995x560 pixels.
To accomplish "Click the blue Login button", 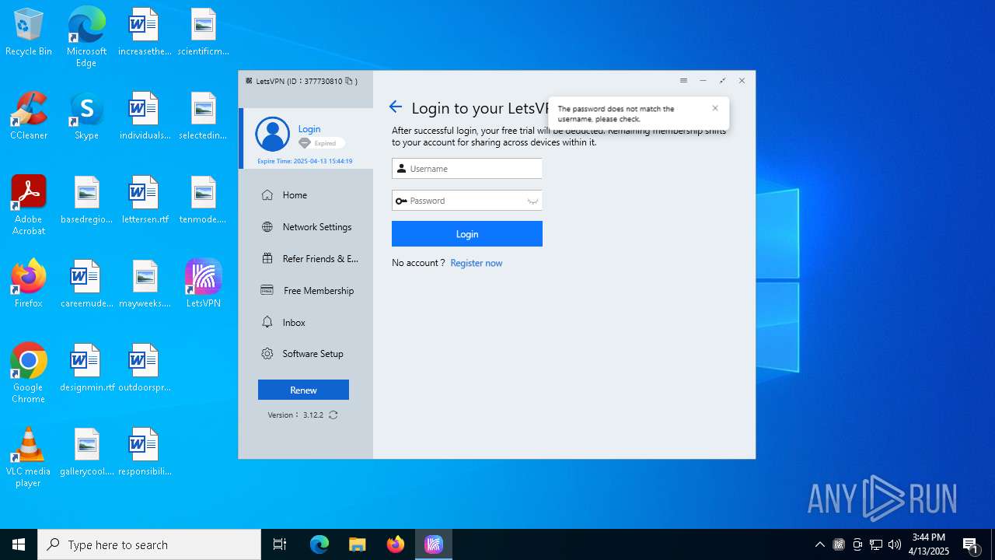I will tap(467, 234).
